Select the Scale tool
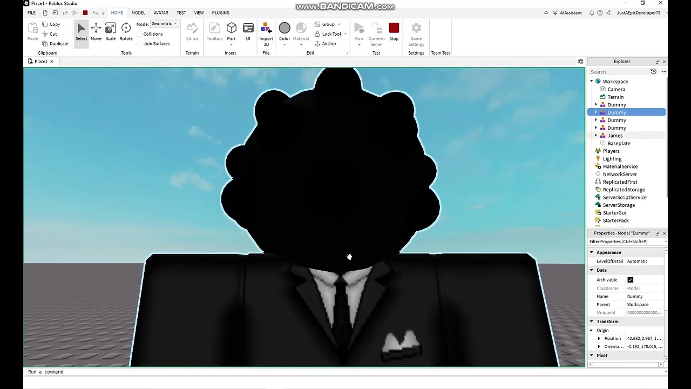This screenshot has height=389, width=691. 111,32
